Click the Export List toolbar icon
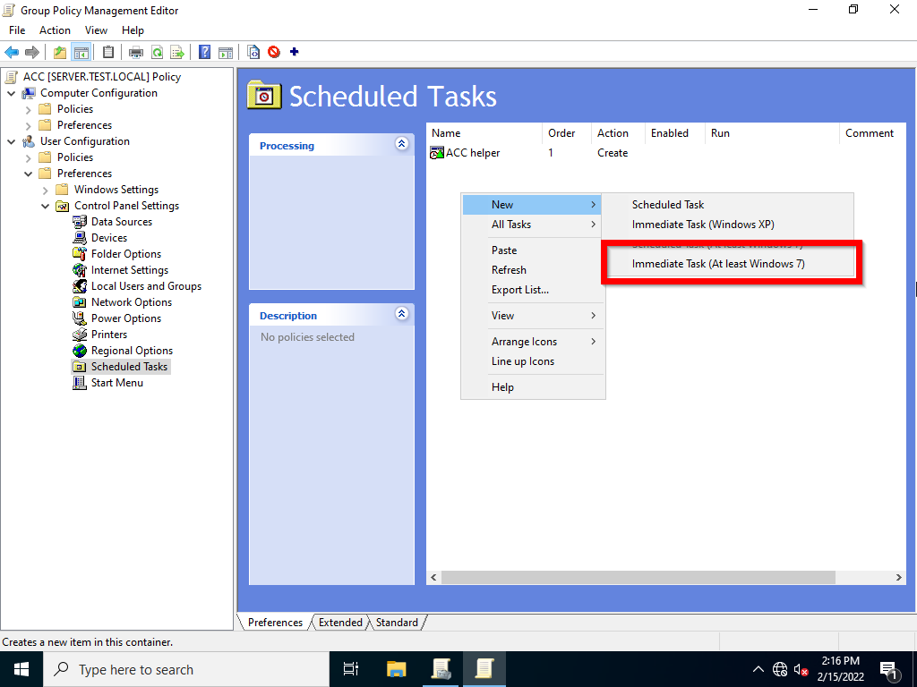Viewport: 917px width, 687px height. [x=177, y=52]
